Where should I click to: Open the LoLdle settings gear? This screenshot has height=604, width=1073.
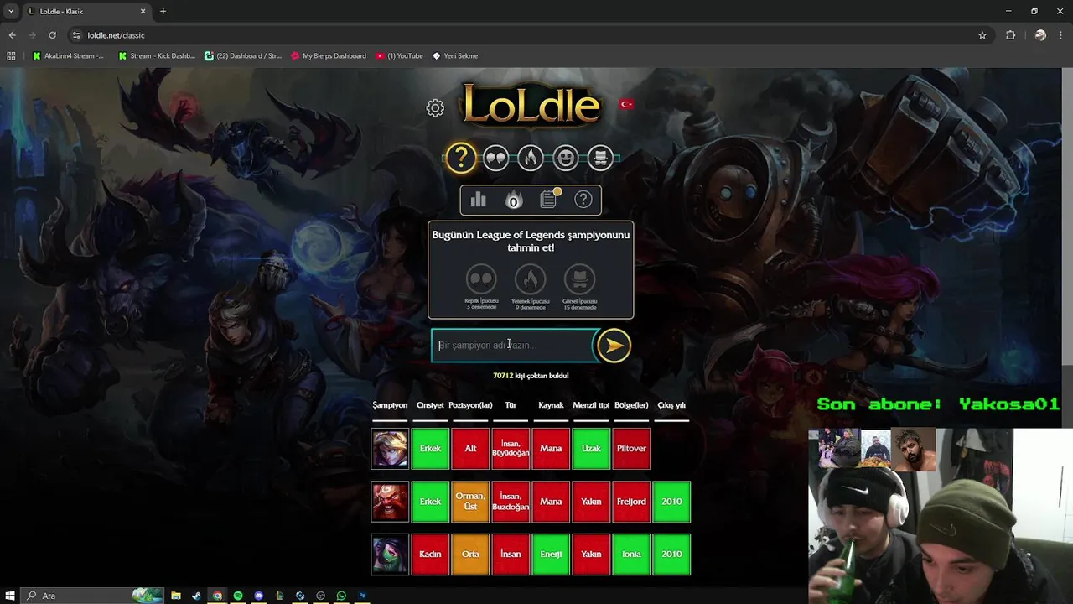point(435,107)
